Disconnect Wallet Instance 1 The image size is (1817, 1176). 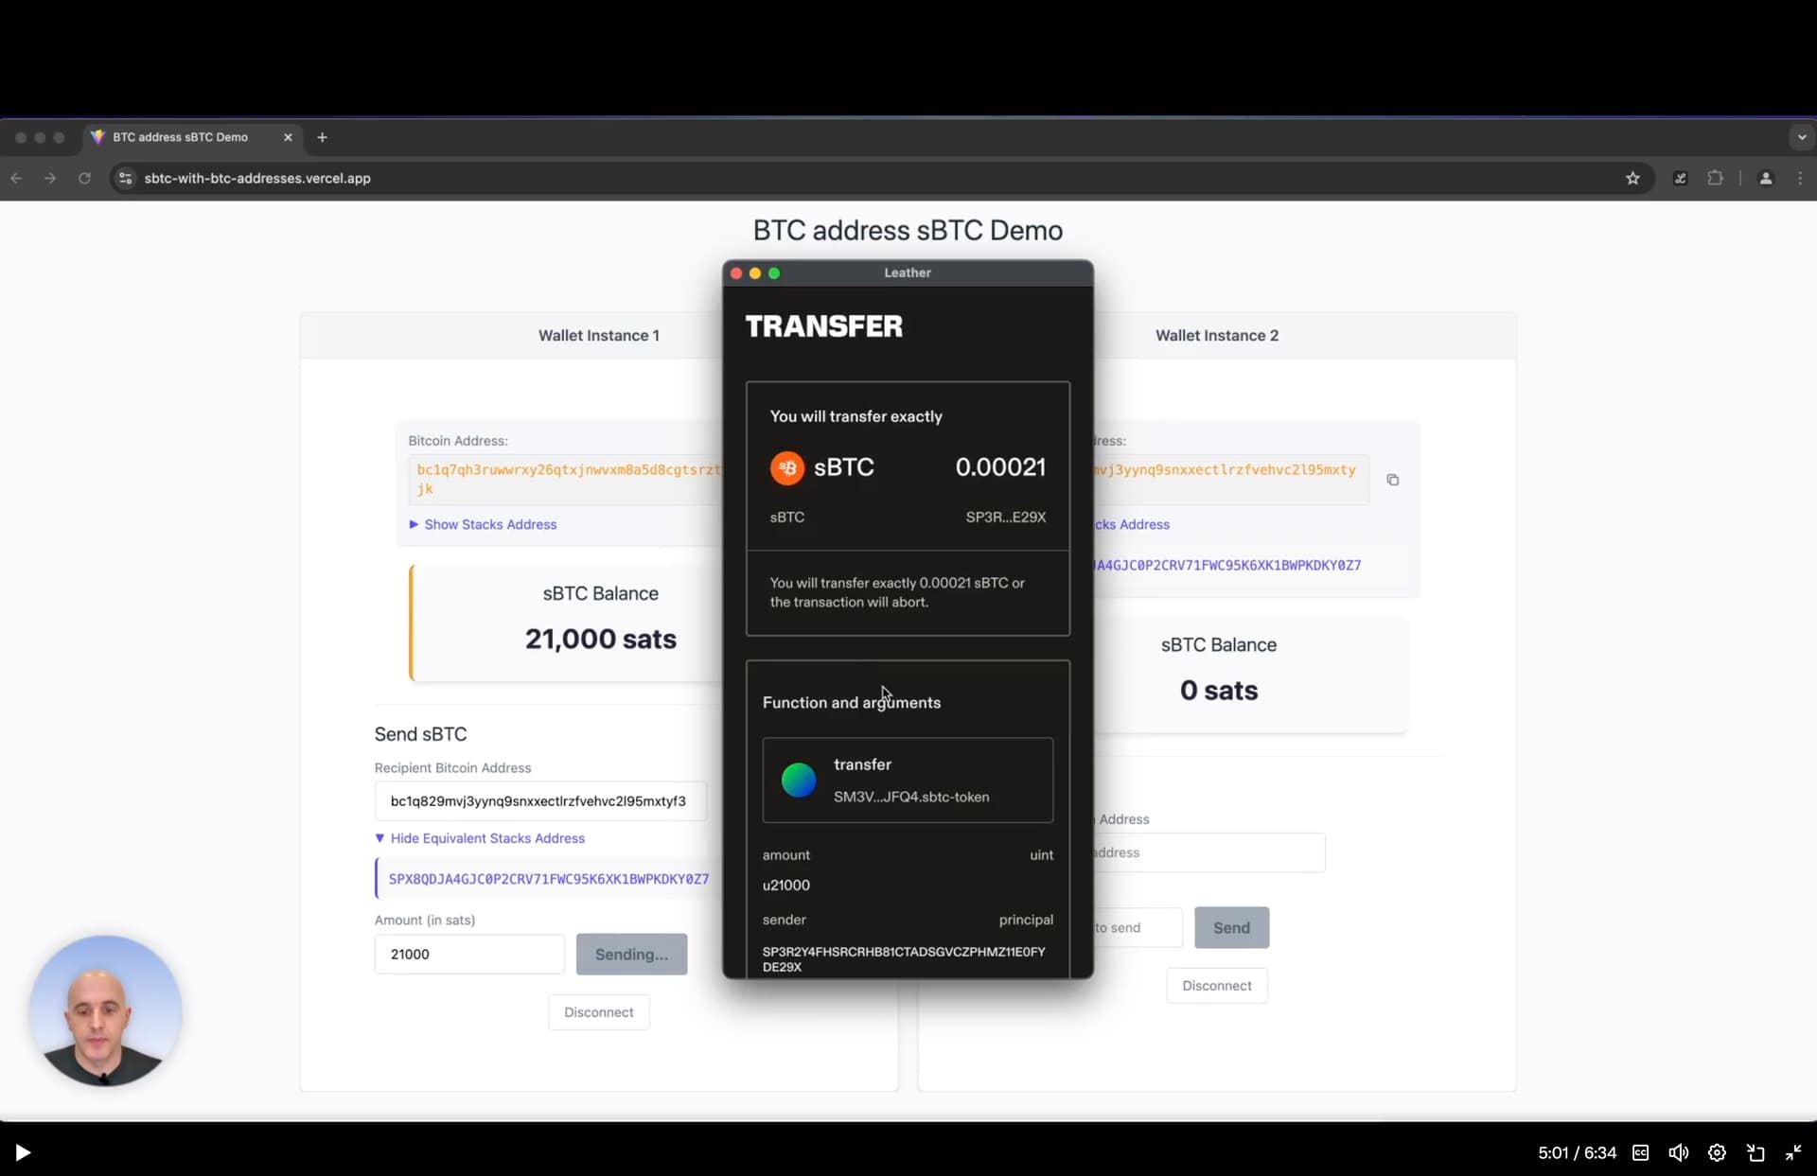point(598,1012)
